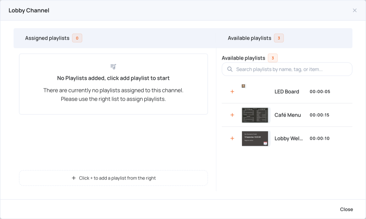Add the Café Menu playlist with its plus icon
Screen dimensions: 366x219
coord(232,115)
